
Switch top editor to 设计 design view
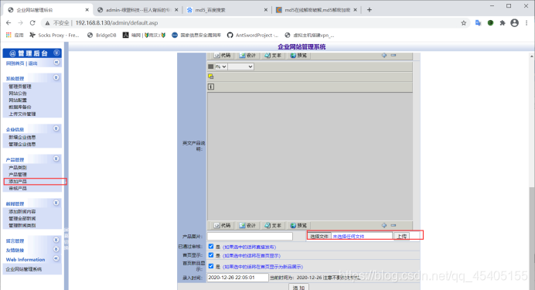click(247, 55)
